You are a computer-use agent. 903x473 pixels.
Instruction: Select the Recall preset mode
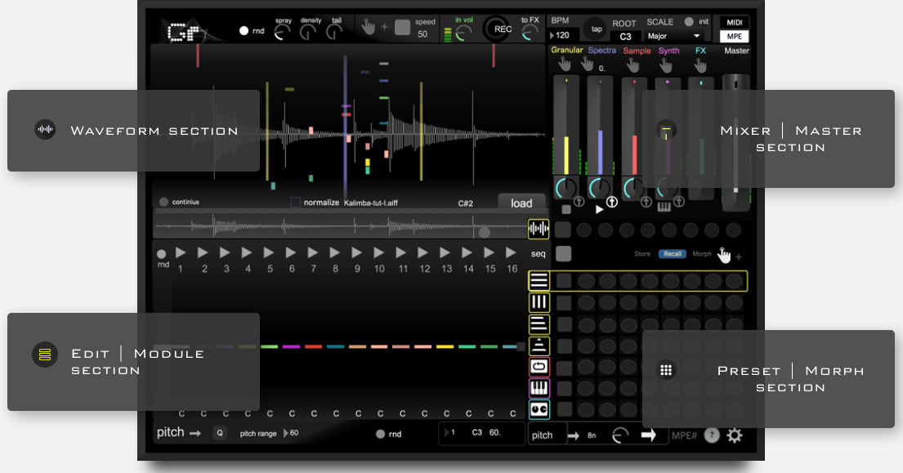coord(672,254)
